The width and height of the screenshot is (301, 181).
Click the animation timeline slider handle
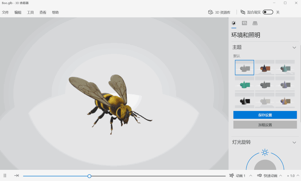(89, 176)
